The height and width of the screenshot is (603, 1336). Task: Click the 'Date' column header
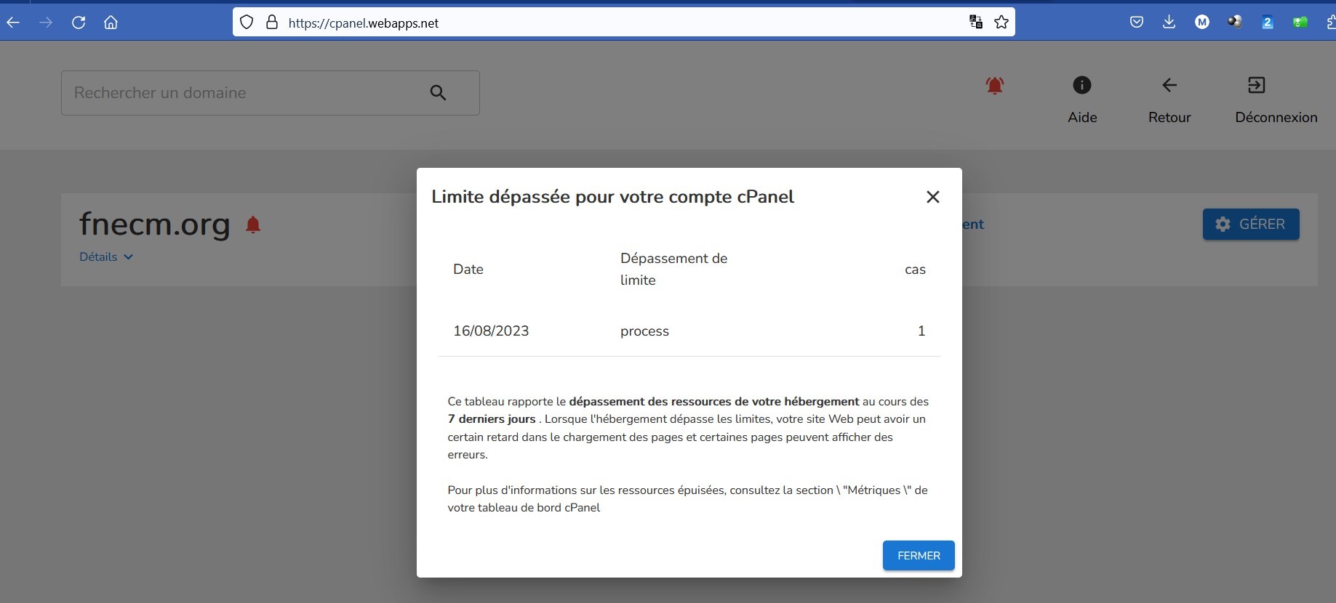(468, 270)
